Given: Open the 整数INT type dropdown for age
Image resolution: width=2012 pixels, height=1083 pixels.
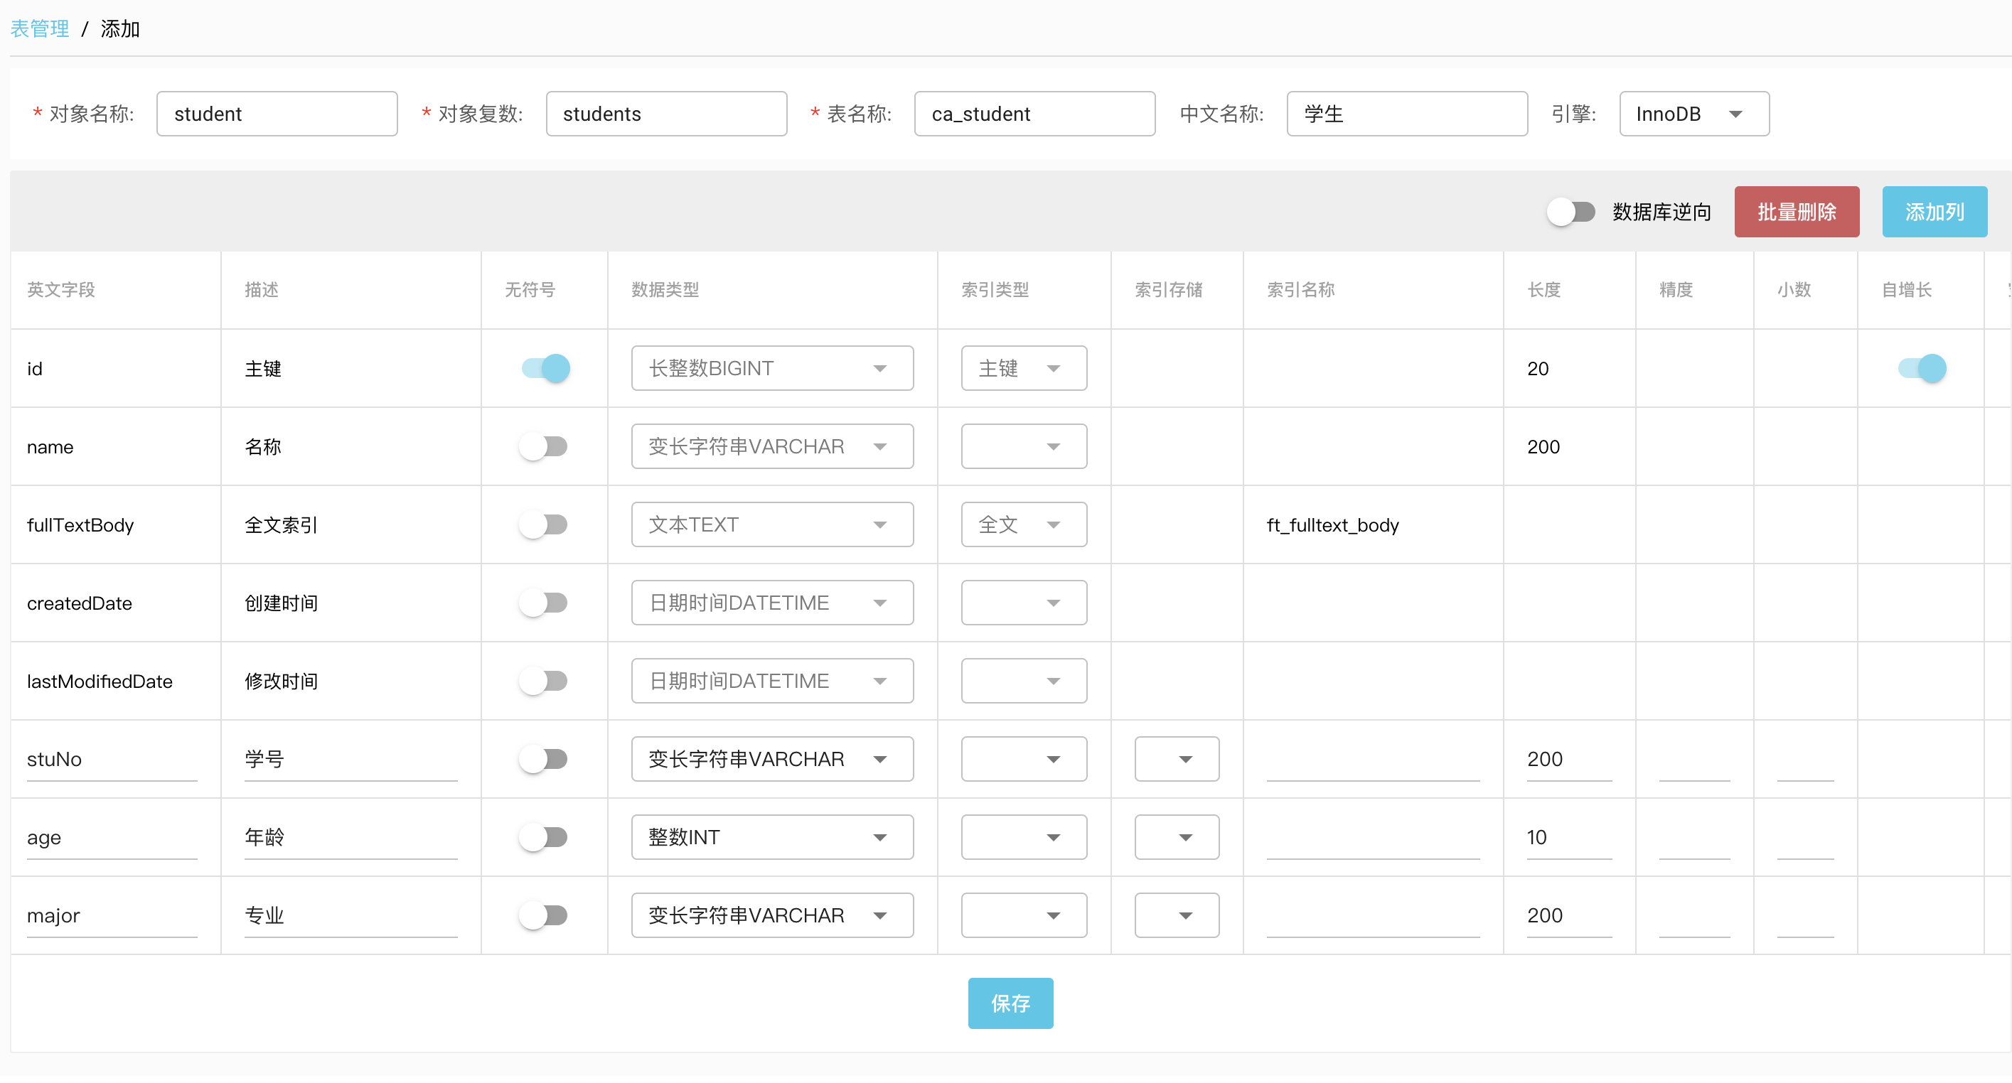Looking at the screenshot, I should [771, 836].
